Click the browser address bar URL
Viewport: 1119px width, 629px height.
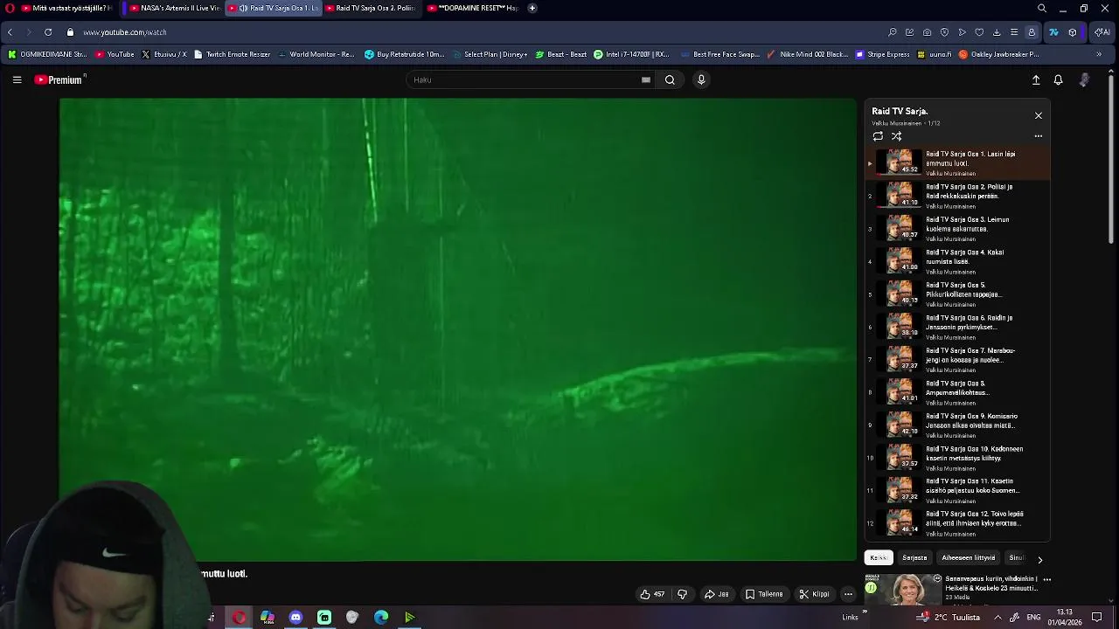[125, 32]
